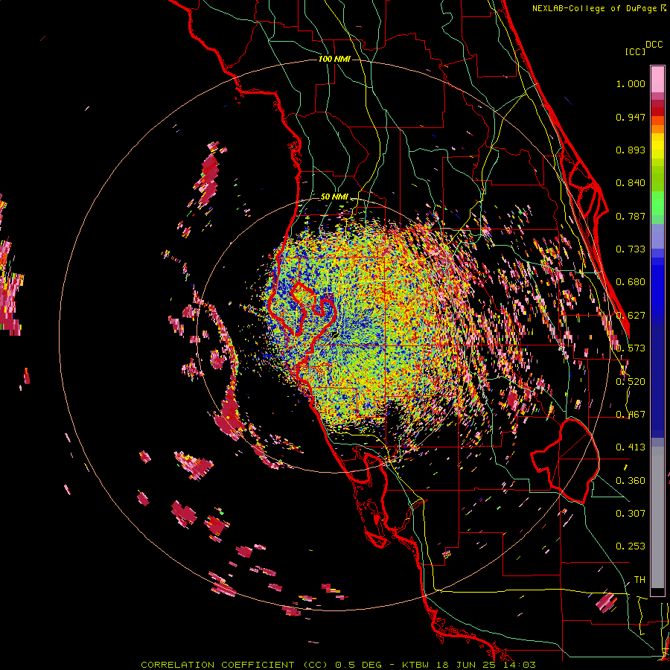Select the 0.840 scale value
The height and width of the screenshot is (670, 670).
pos(631,183)
